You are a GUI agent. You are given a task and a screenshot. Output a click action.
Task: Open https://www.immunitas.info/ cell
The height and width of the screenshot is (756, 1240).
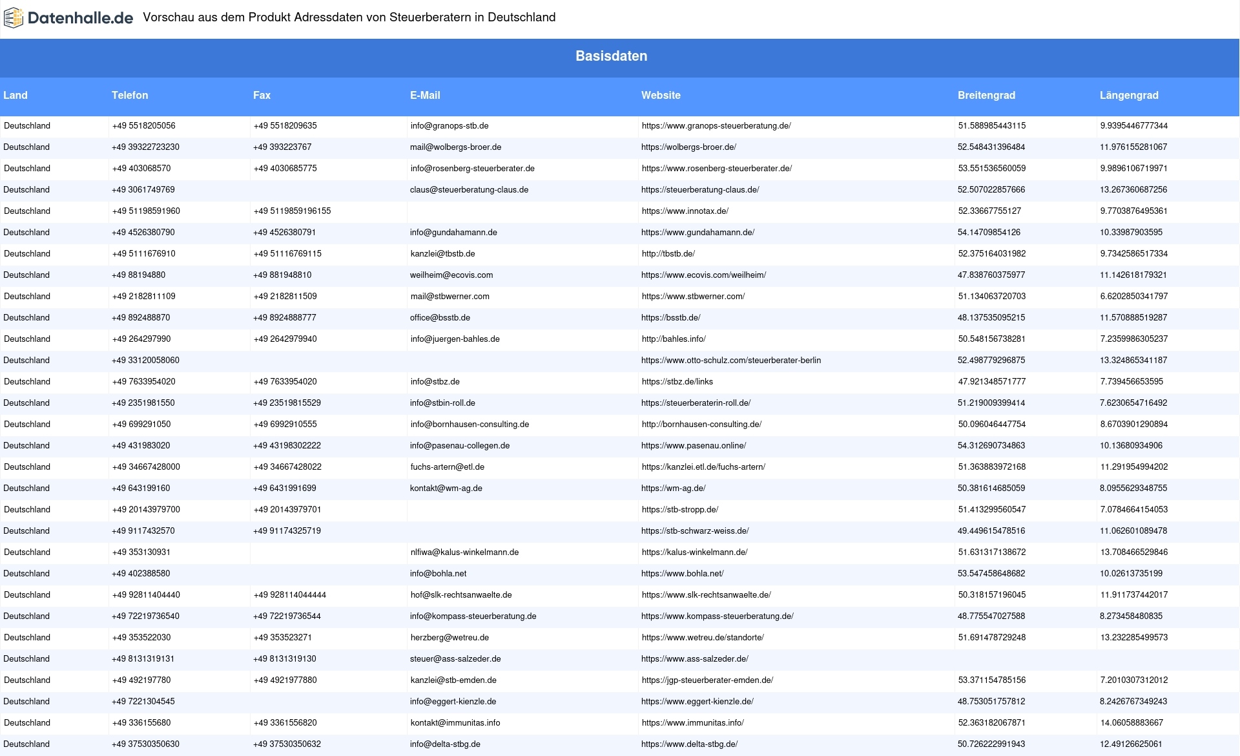coord(693,723)
